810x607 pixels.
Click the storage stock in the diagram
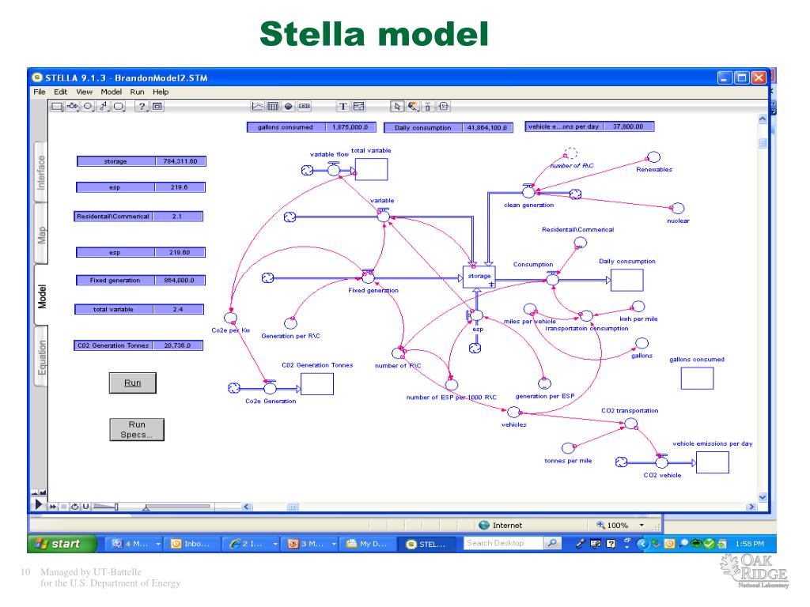pyautogui.click(x=479, y=277)
